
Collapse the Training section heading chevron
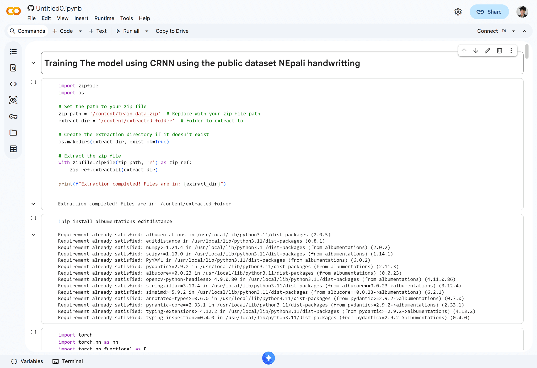pyautogui.click(x=33, y=63)
